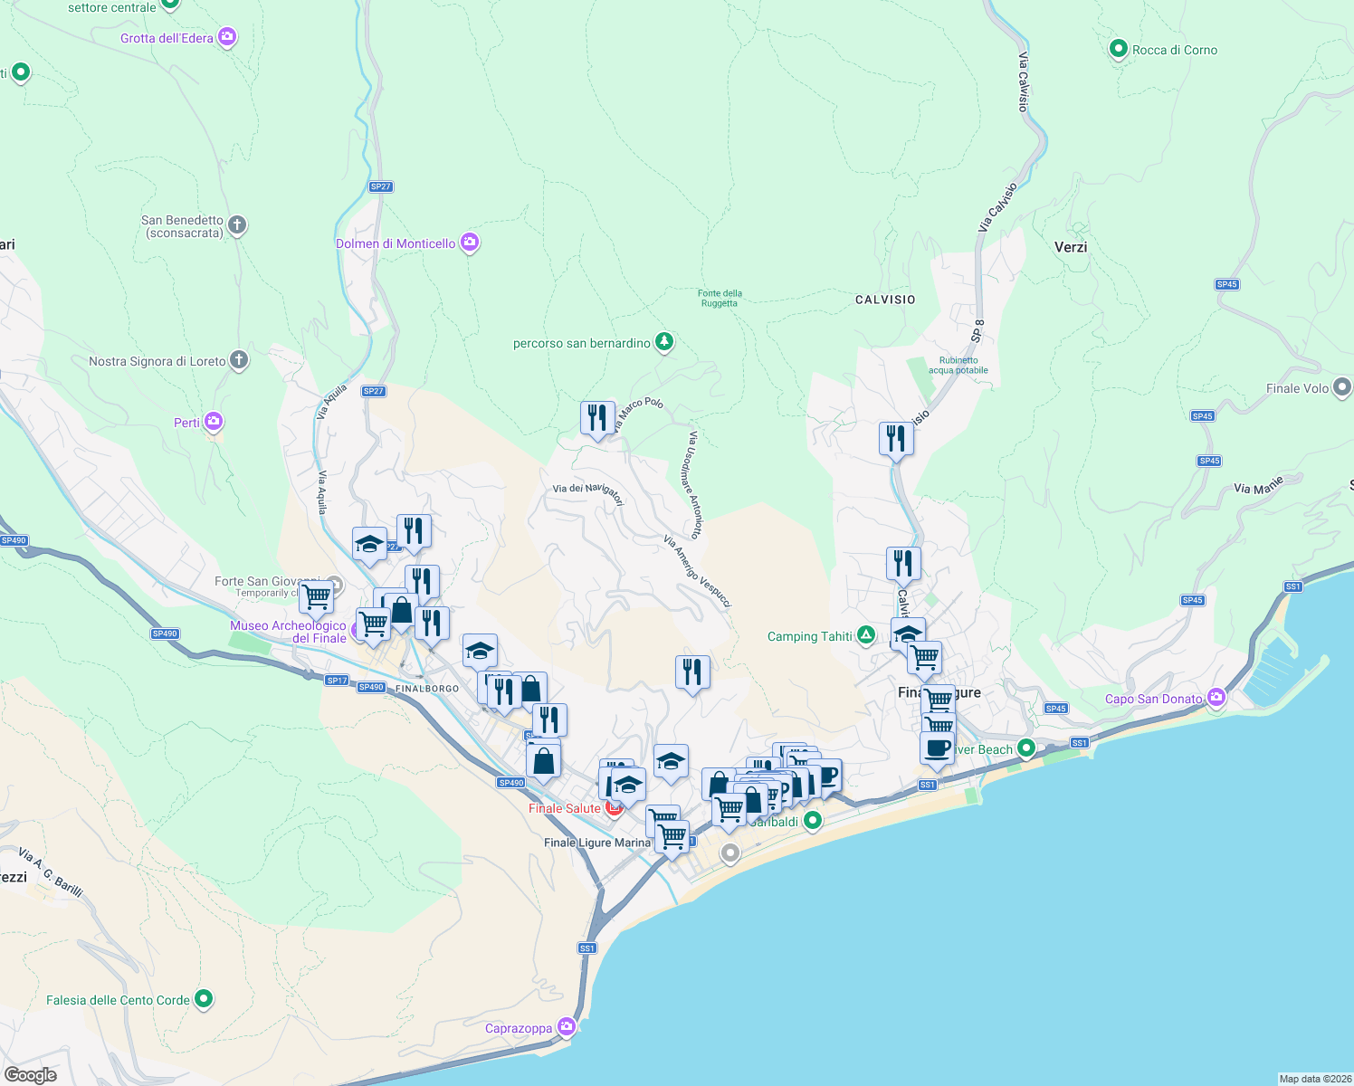Select the camping marker at Camping Tahiti

[866, 635]
